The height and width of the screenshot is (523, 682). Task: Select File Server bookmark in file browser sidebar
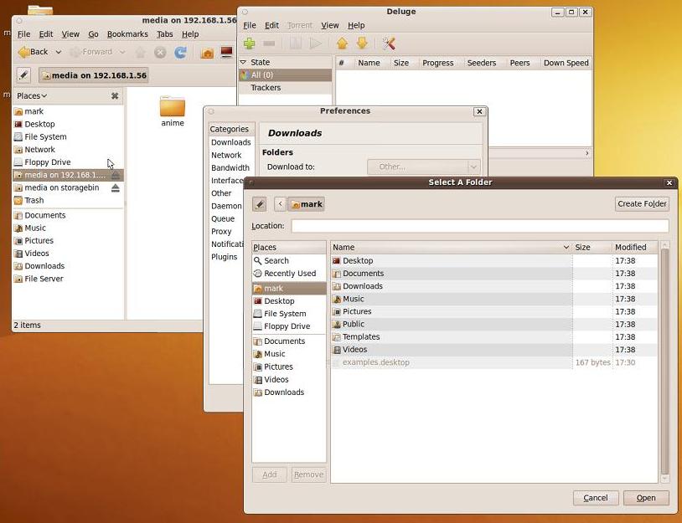[x=68, y=279]
